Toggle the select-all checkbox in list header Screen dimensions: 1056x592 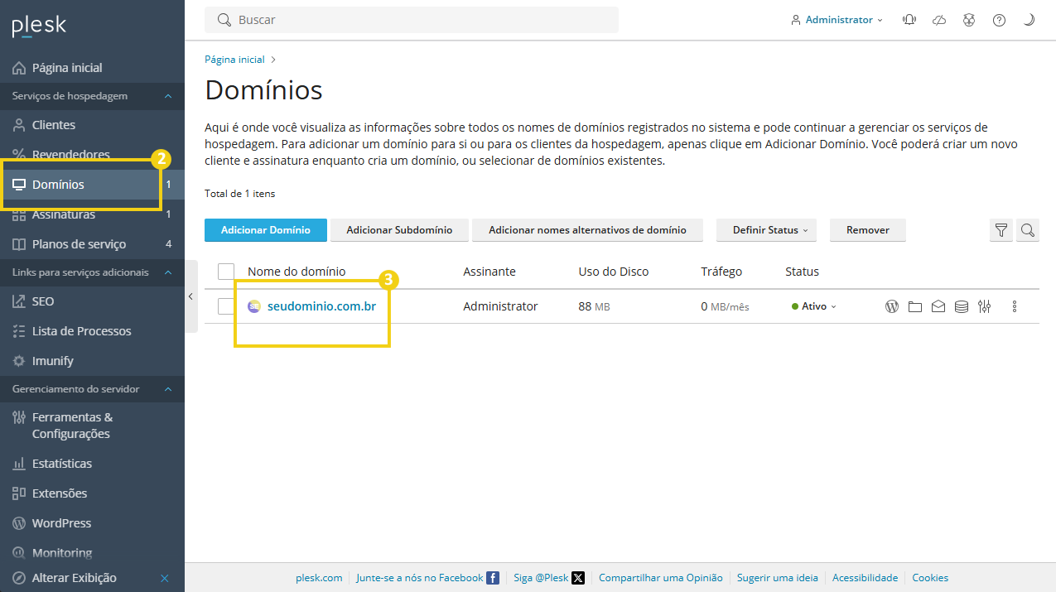point(226,271)
